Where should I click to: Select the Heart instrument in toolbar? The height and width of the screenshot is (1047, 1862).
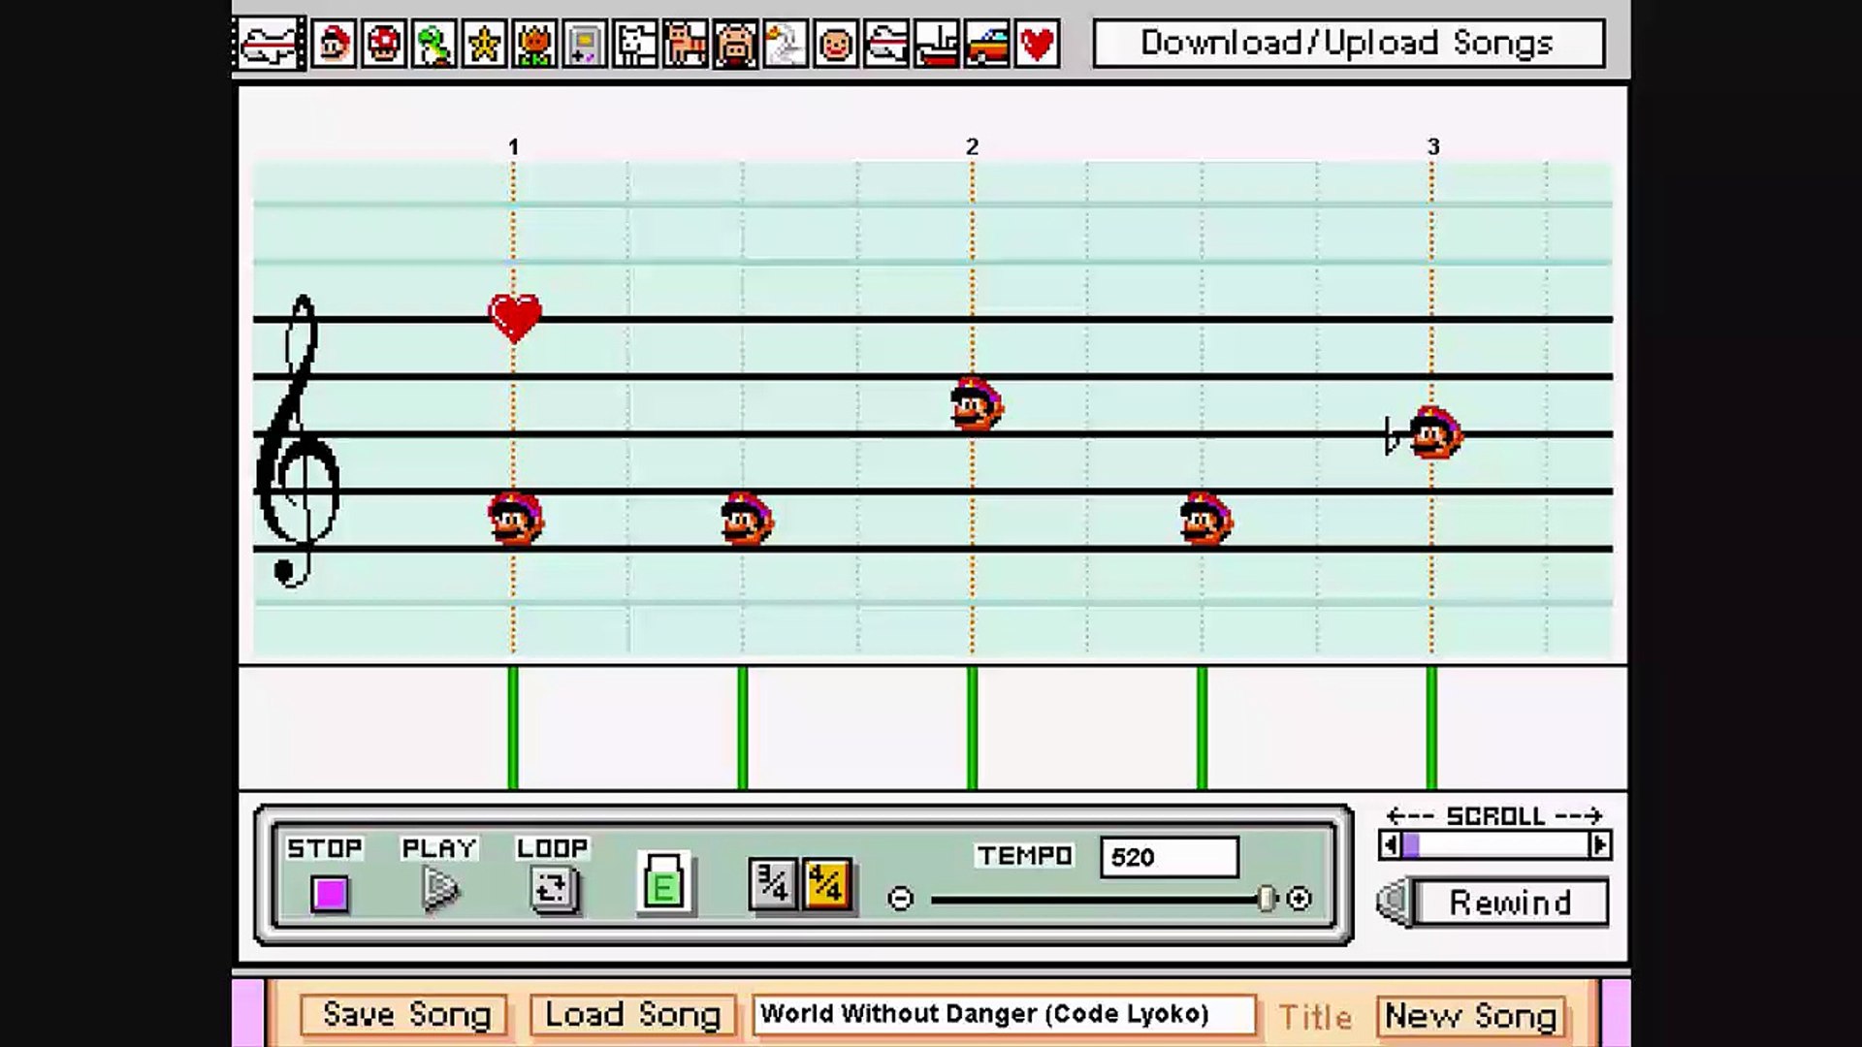click(1038, 45)
